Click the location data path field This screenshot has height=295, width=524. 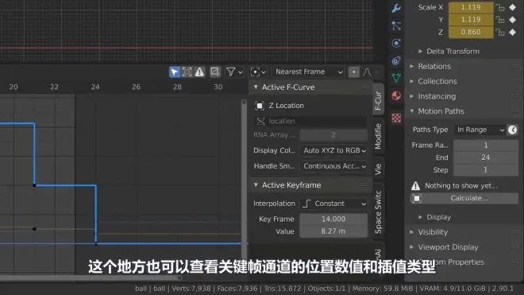[x=310, y=121]
